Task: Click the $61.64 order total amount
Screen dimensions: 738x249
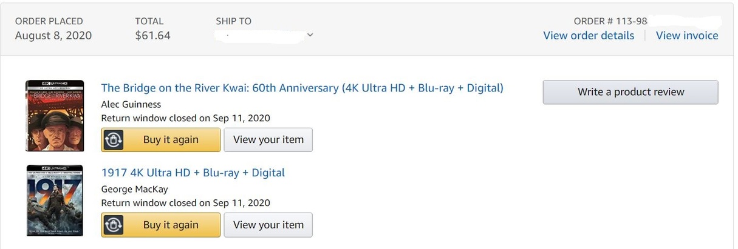Action: [152, 35]
